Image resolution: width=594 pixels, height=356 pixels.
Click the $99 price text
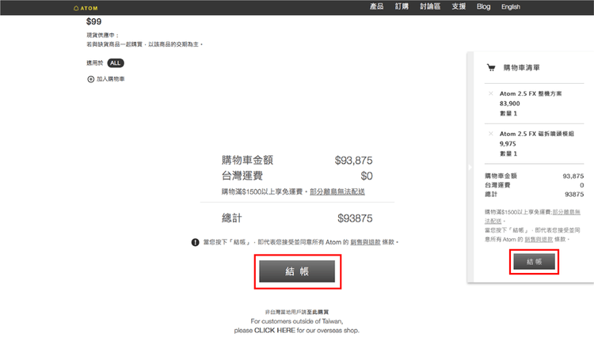94,21
